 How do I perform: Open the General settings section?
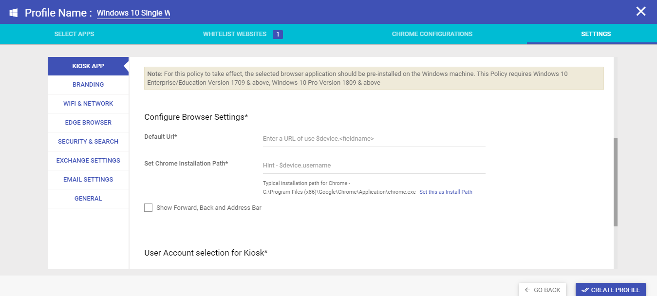click(88, 199)
